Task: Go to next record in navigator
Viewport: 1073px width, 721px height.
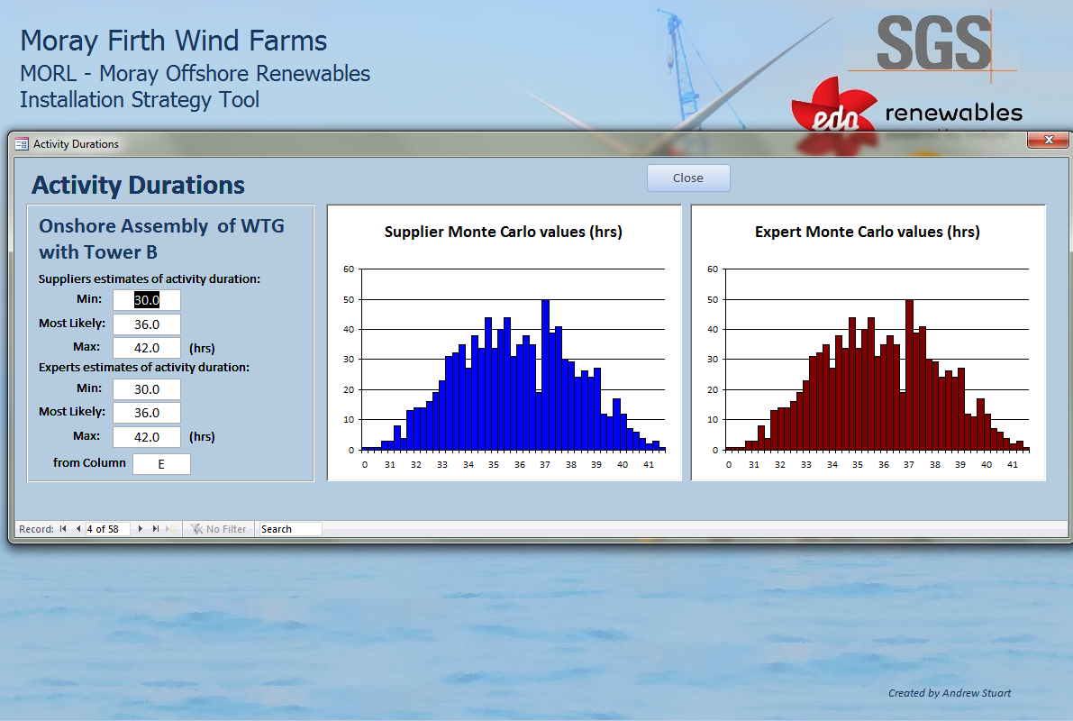Action: tap(141, 529)
